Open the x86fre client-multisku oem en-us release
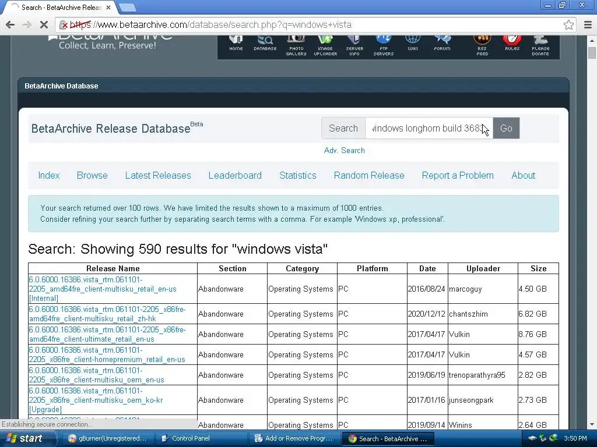Image resolution: width=597 pixels, height=447 pixels. [96, 375]
